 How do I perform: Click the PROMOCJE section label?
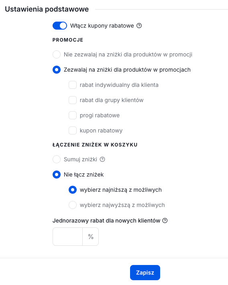(x=68, y=40)
